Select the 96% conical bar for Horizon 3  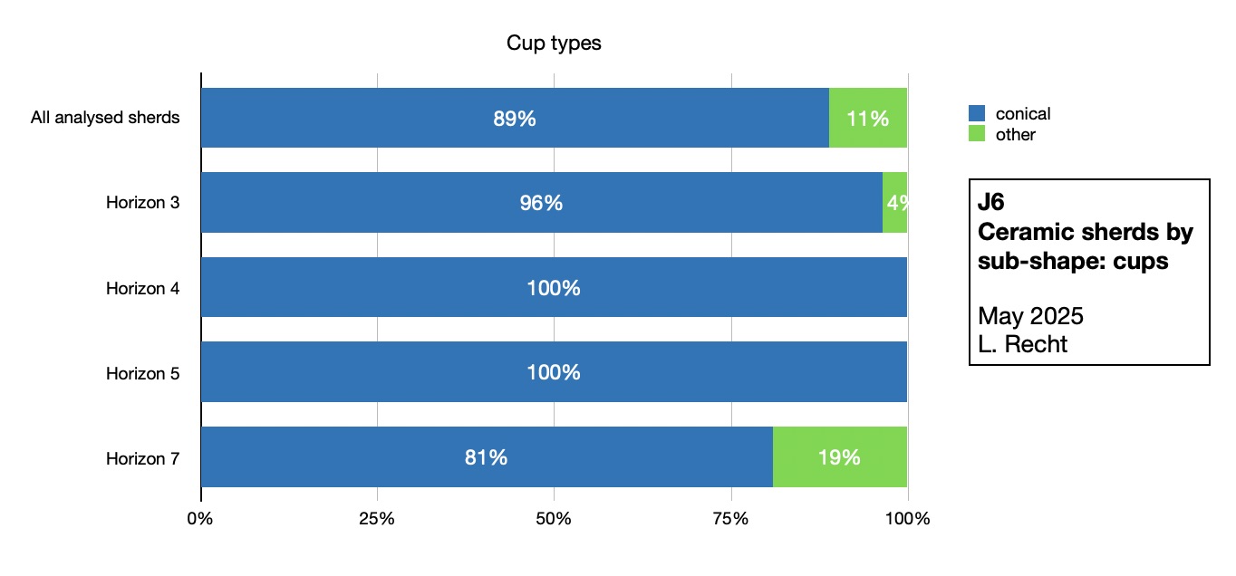[541, 203]
